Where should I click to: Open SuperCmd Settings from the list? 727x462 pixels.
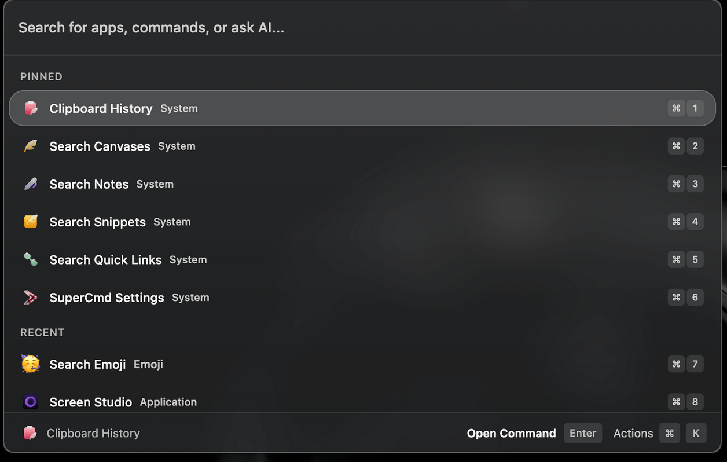(x=362, y=298)
